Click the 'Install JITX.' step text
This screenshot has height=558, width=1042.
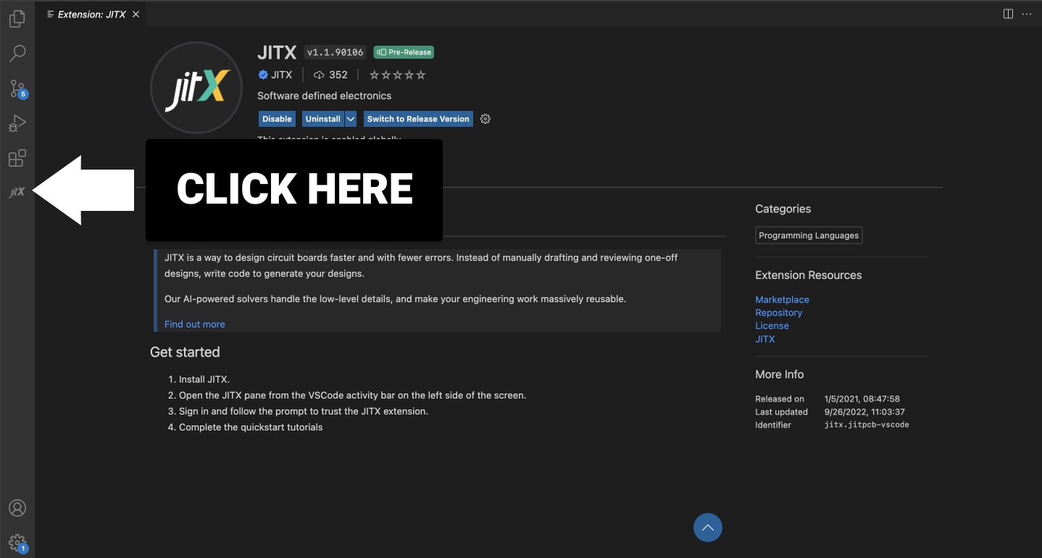(x=204, y=379)
